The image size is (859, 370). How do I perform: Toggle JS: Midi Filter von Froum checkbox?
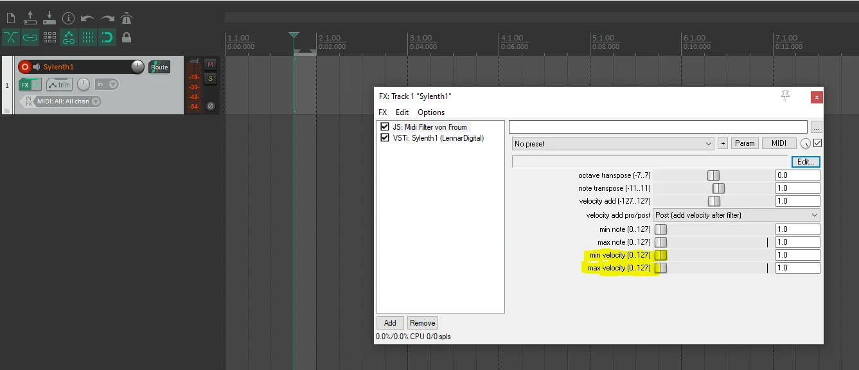point(385,127)
